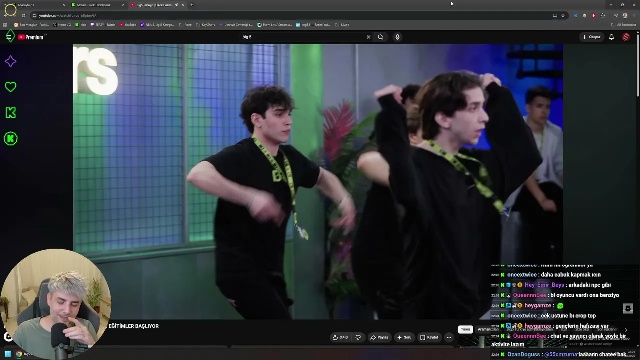Open the Event List / Streamlabs bookmark

pyautogui.click(x=275, y=25)
